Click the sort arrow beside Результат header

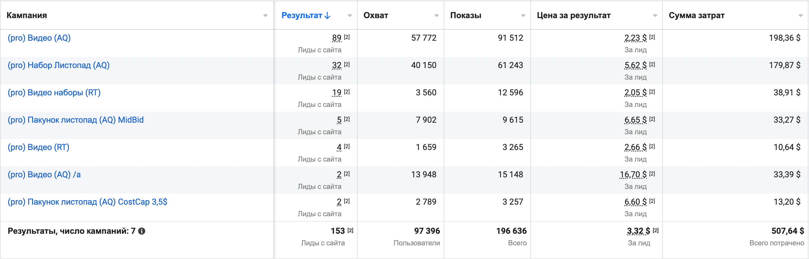tap(327, 15)
